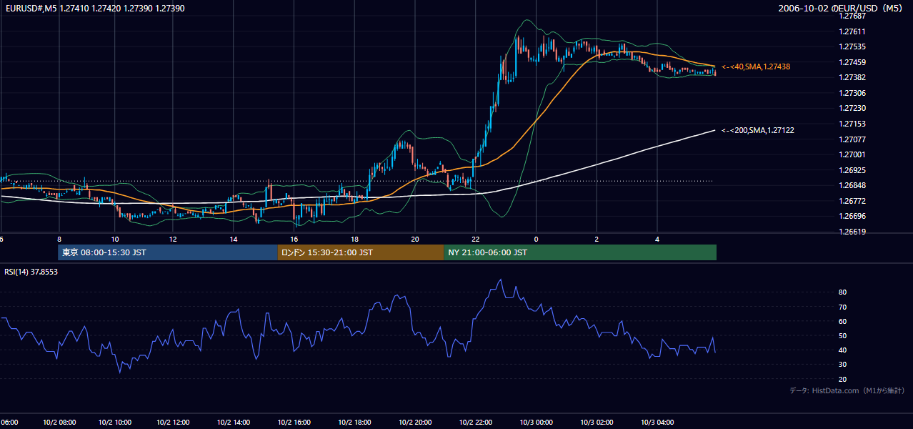This screenshot has height=429, width=913.
Task: Click hour label 10 under the price chart
Action: point(114,239)
